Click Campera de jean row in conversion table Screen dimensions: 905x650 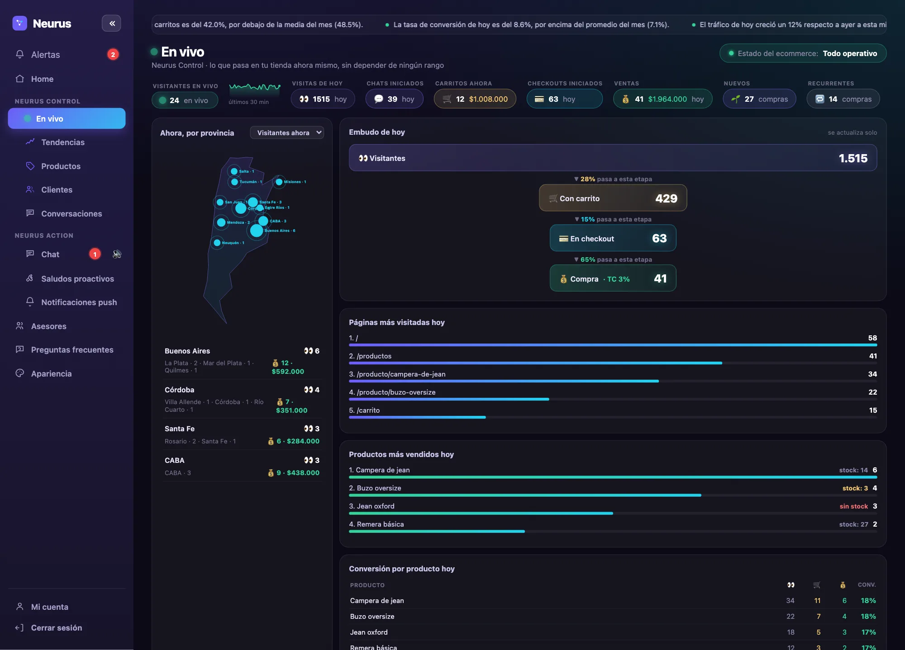pyautogui.click(x=613, y=600)
